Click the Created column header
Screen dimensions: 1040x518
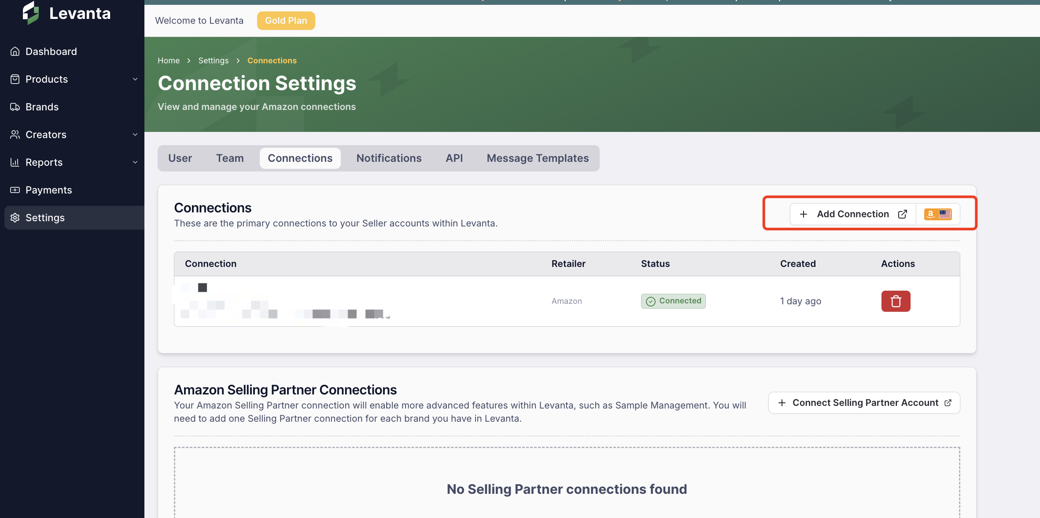click(x=798, y=264)
